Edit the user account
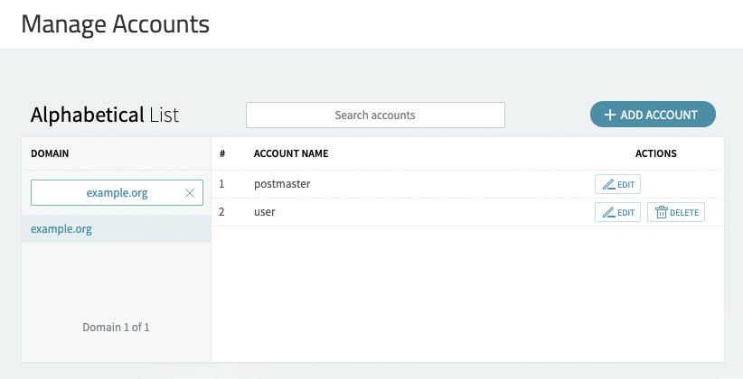The height and width of the screenshot is (379, 743). coord(617,212)
